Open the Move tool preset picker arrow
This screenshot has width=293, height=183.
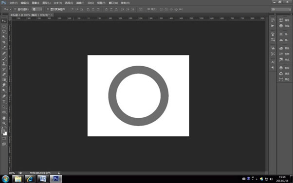(x=11, y=9)
